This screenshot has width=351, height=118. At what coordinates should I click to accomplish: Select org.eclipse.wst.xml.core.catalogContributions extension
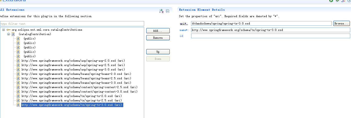[47, 30]
